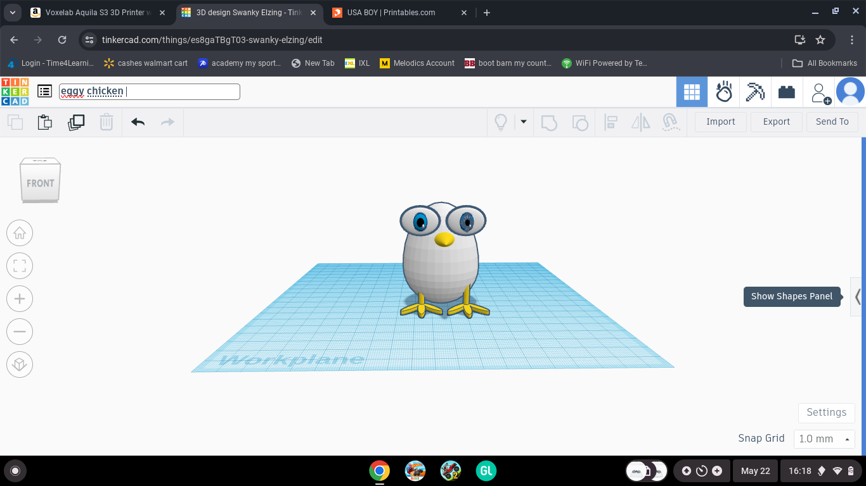Screen dimensions: 866x486
Task: Zoom in with plus button
Action: click(20, 299)
